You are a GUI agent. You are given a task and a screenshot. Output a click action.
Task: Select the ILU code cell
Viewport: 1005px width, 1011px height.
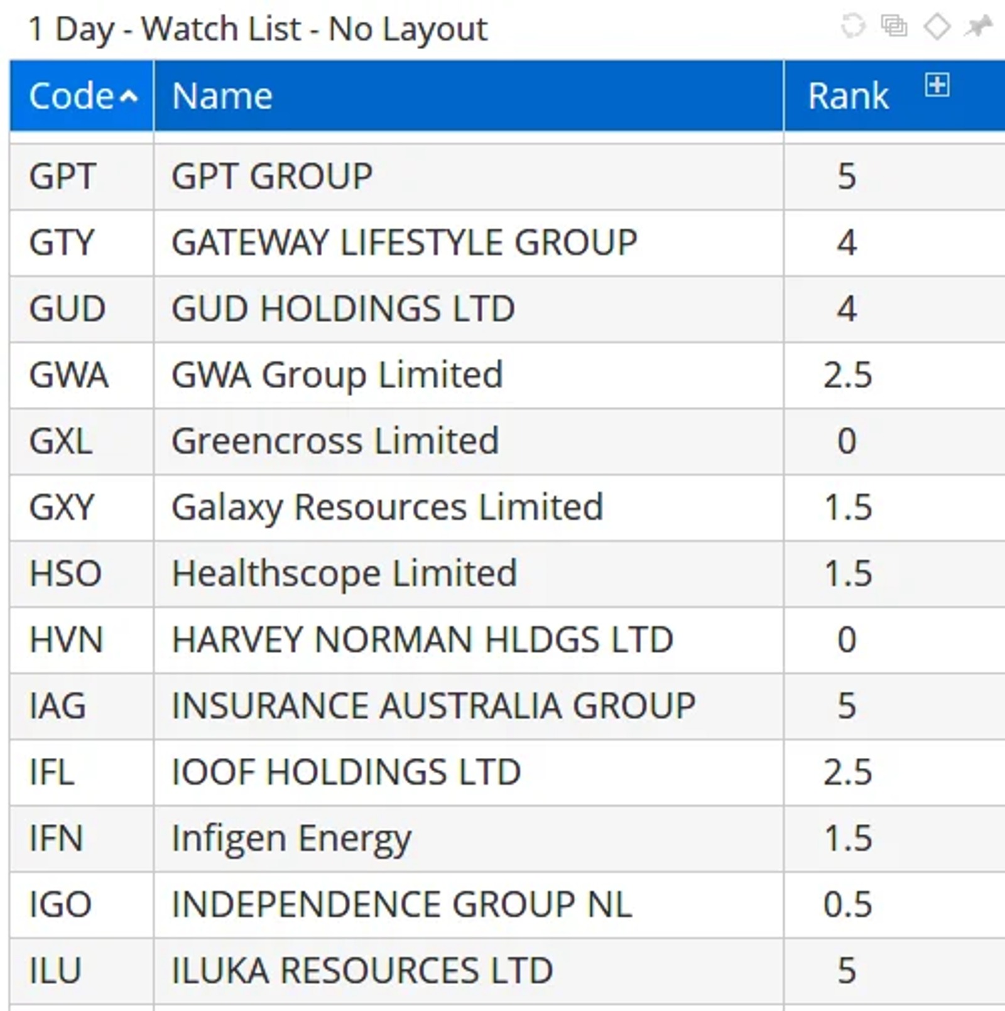click(x=82, y=971)
